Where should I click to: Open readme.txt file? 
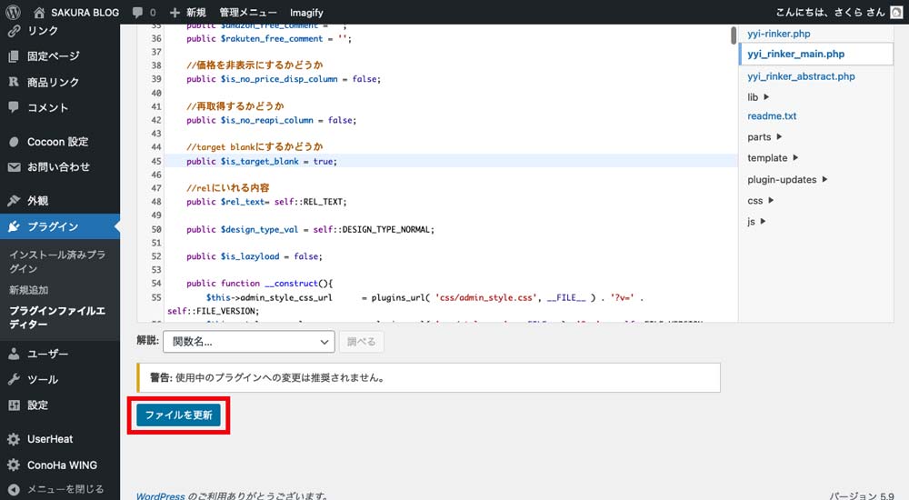click(x=772, y=116)
